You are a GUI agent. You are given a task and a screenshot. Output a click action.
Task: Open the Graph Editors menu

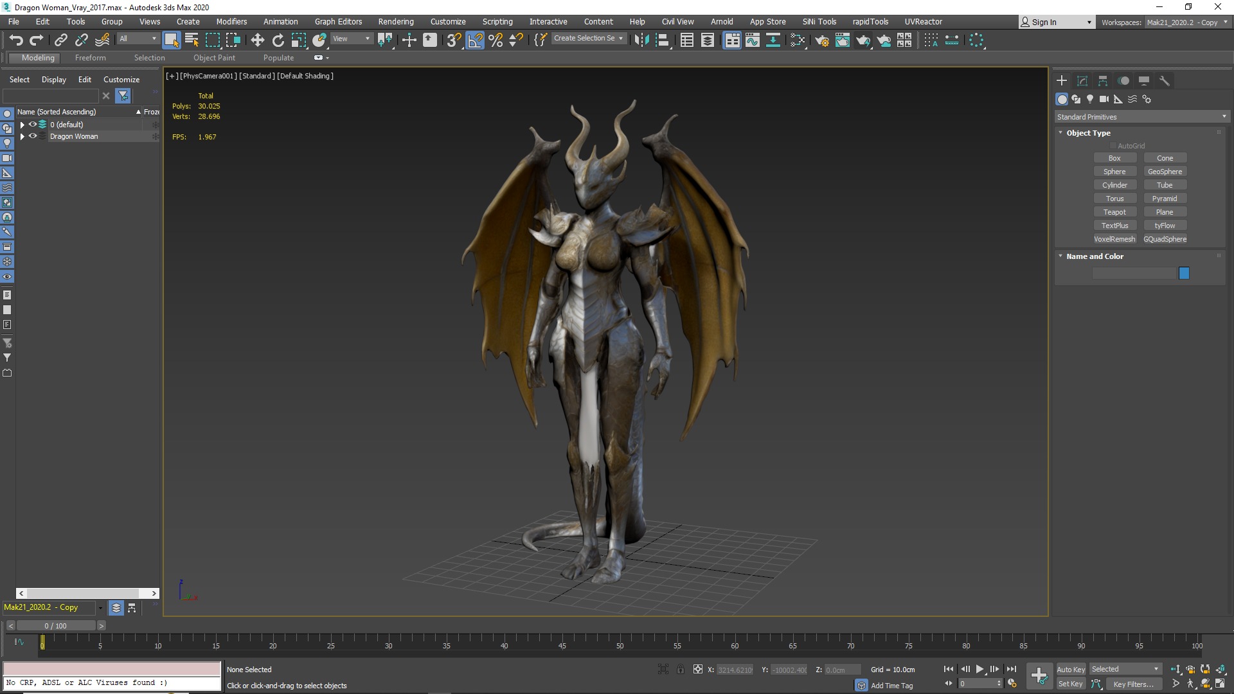pyautogui.click(x=338, y=21)
